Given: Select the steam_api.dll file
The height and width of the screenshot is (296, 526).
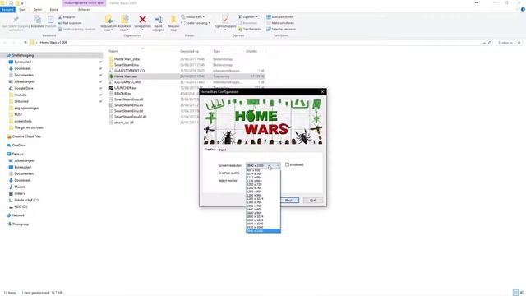Looking at the screenshot, I should [x=124, y=123].
